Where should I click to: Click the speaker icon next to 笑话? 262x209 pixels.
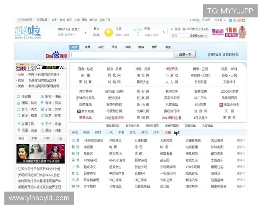click(172, 29)
